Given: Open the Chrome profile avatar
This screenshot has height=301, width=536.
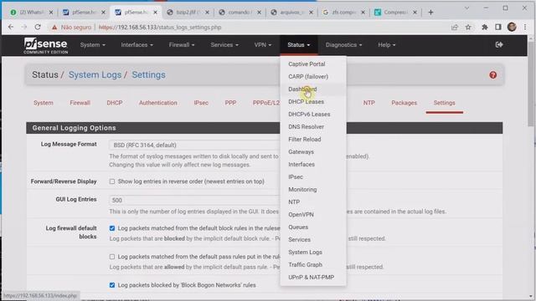Looking at the screenshot, I should click(512, 27).
